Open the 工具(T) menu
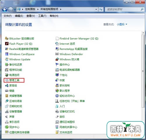Viewport: 146px width, 140px height. tap(42, 16)
